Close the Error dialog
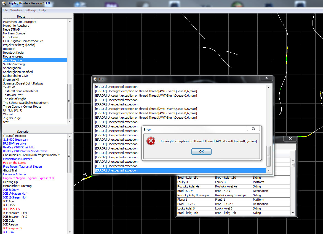The height and width of the screenshot is (234, 323). [253, 129]
